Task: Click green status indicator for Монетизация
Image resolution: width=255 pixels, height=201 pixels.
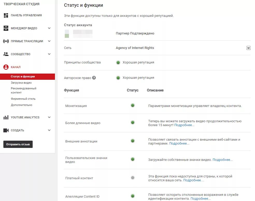Action: coord(133,105)
